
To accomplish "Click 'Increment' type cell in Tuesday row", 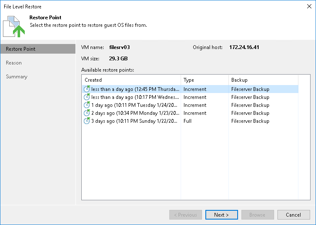I will [x=195, y=105].
